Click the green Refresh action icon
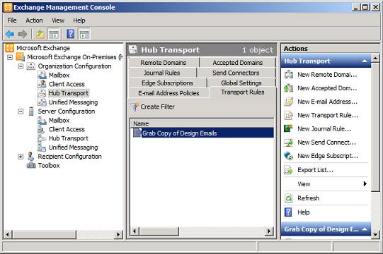This screenshot has height=254, width=383. pyautogui.click(x=289, y=198)
